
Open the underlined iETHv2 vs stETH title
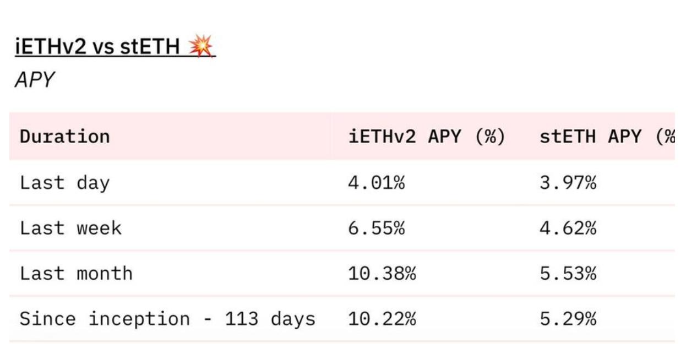99,48
